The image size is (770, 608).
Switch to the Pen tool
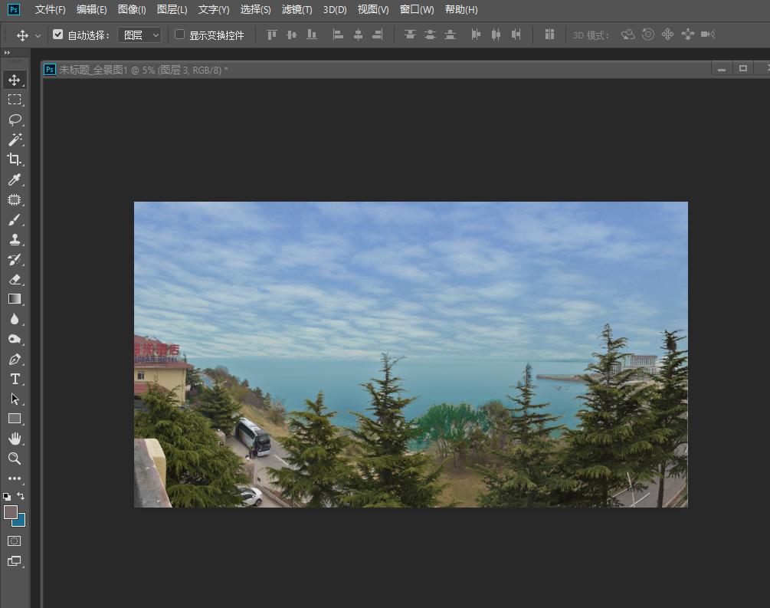click(x=15, y=359)
